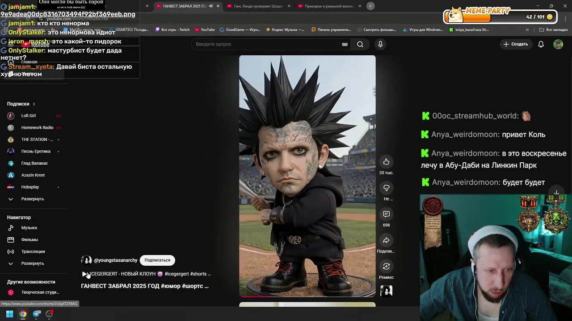The height and width of the screenshot is (321, 572).
Task: Open Глад Валакас channel
Action: pyautogui.click(x=34, y=163)
